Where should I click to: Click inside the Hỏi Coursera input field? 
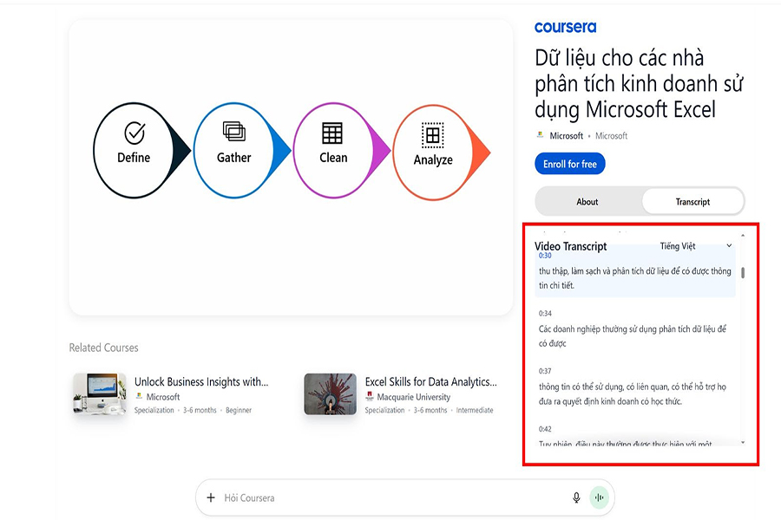[390, 497]
